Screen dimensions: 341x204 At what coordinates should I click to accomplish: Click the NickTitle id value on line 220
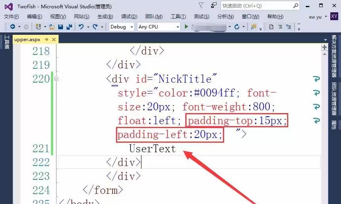click(185, 79)
